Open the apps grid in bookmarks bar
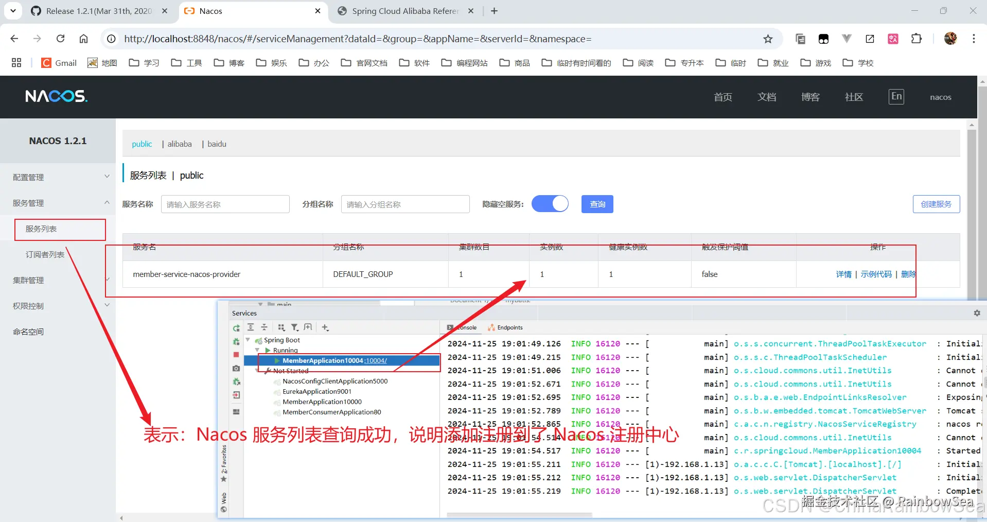 (x=16, y=63)
